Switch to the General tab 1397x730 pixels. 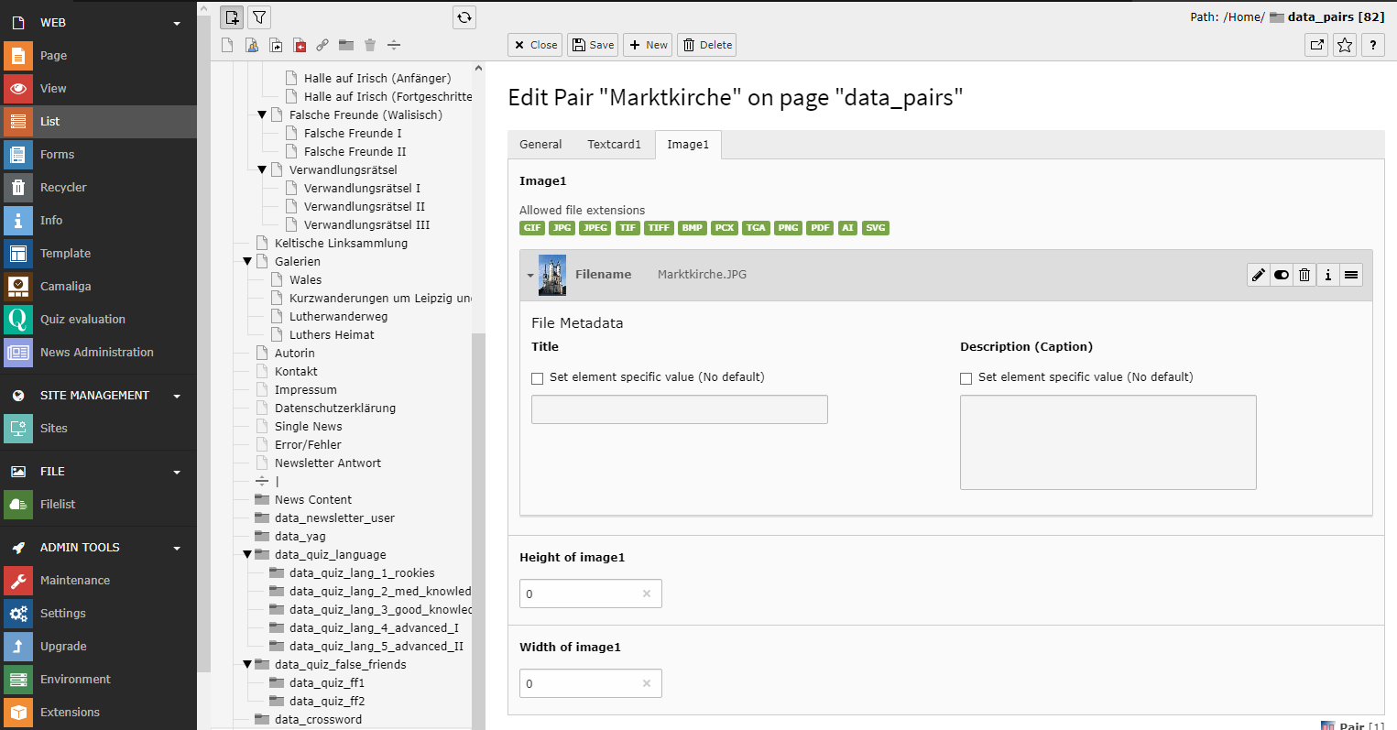point(540,145)
